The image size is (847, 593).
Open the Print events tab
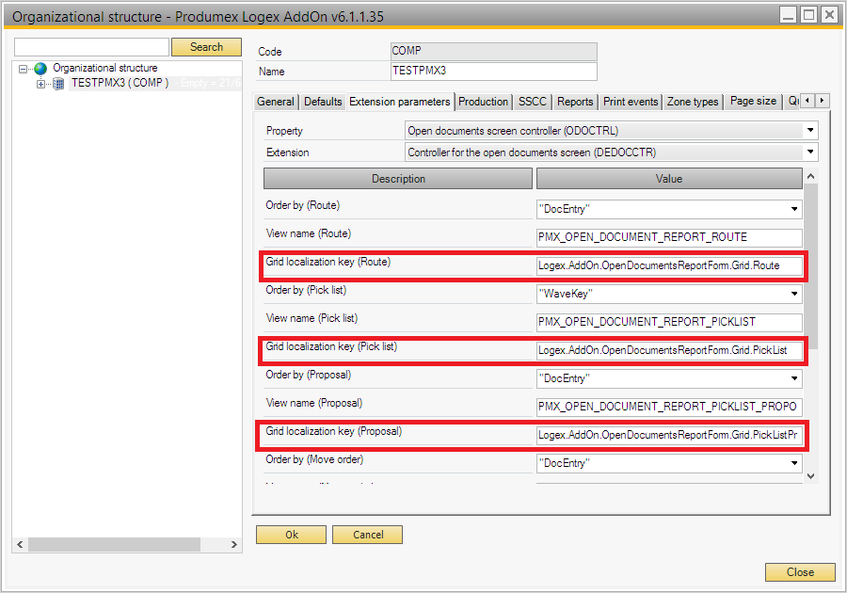click(x=631, y=102)
